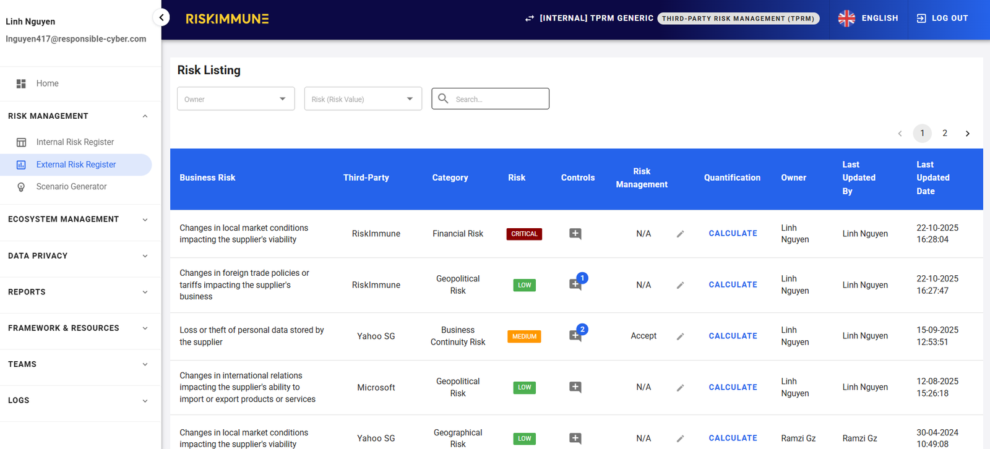Expand the Ecosystem Management section

click(x=77, y=220)
